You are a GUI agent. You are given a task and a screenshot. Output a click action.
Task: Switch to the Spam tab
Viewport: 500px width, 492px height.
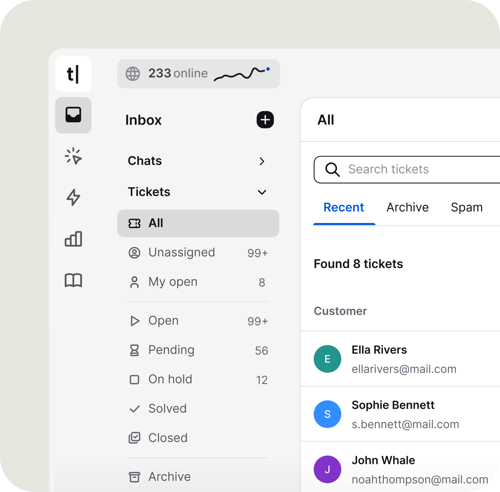(x=466, y=207)
